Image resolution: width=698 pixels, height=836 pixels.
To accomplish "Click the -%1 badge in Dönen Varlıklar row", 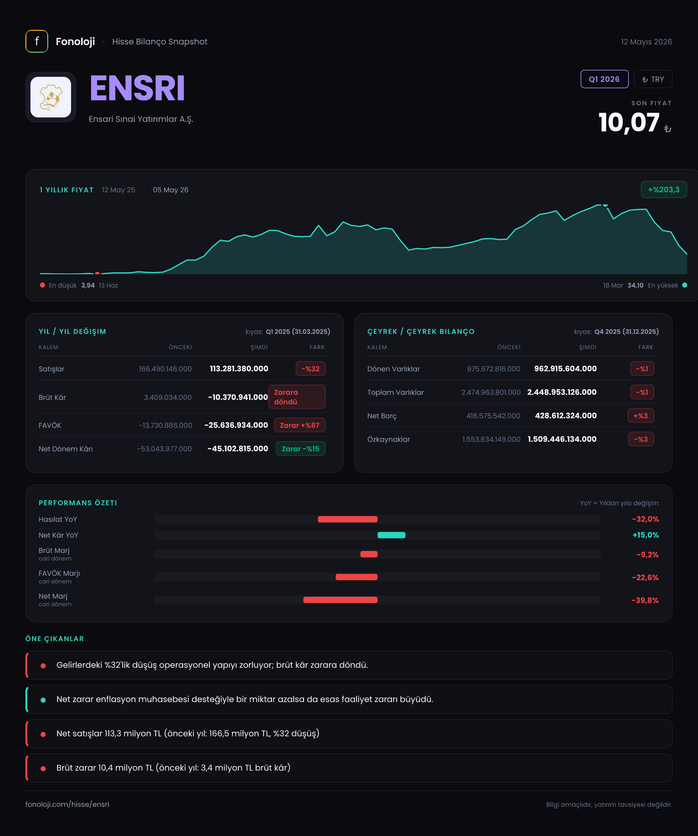I will (642, 368).
